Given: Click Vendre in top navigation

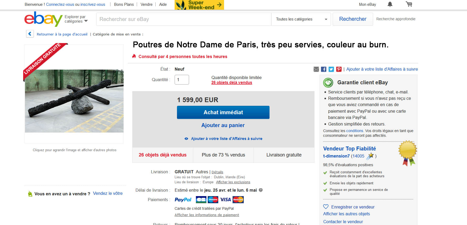Looking at the screenshot, I should click(x=146, y=4).
